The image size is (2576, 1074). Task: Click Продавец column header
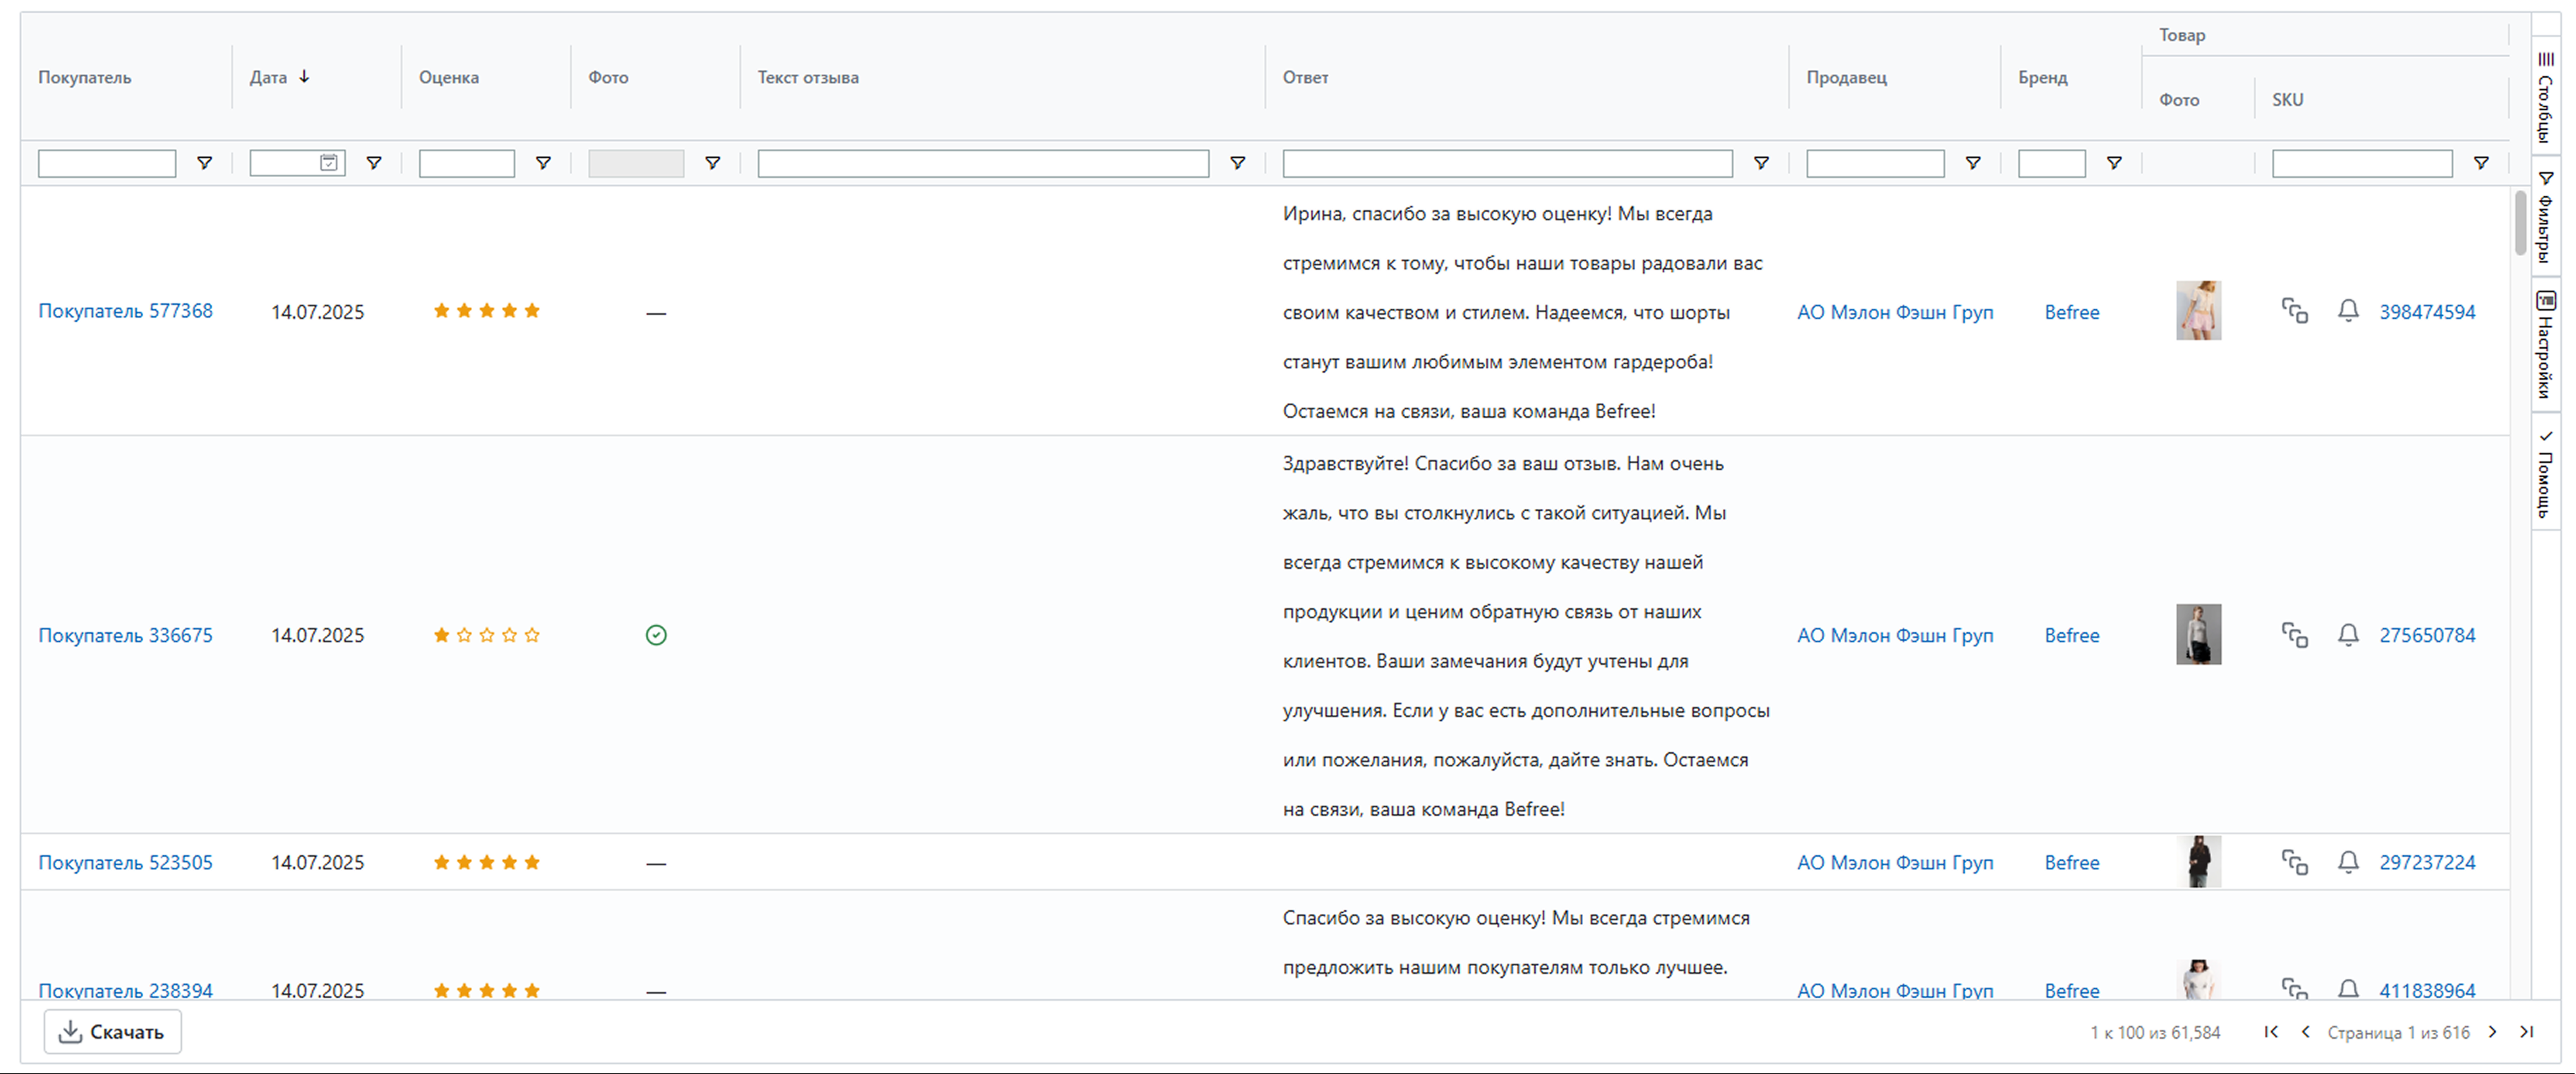[1847, 77]
